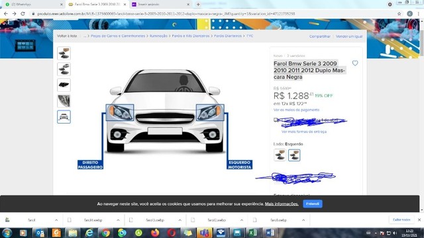Reload the page with the browser refresh icon
The width and height of the screenshot is (424, 238).
pos(23,13)
